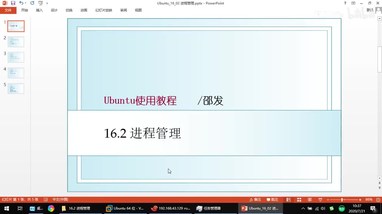Go to next slide double-arrow button
The width and height of the screenshot is (382, 214).
(380, 188)
